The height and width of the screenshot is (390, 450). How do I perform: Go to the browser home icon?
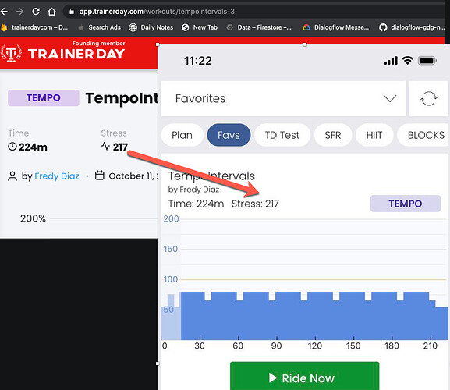click(51, 12)
